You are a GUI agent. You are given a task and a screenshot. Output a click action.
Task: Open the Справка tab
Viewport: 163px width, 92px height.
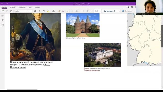pos(38,7)
